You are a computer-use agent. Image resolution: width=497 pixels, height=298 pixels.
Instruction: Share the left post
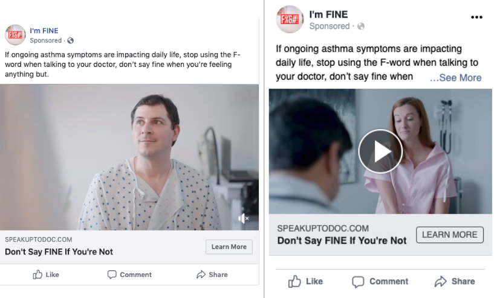point(212,274)
